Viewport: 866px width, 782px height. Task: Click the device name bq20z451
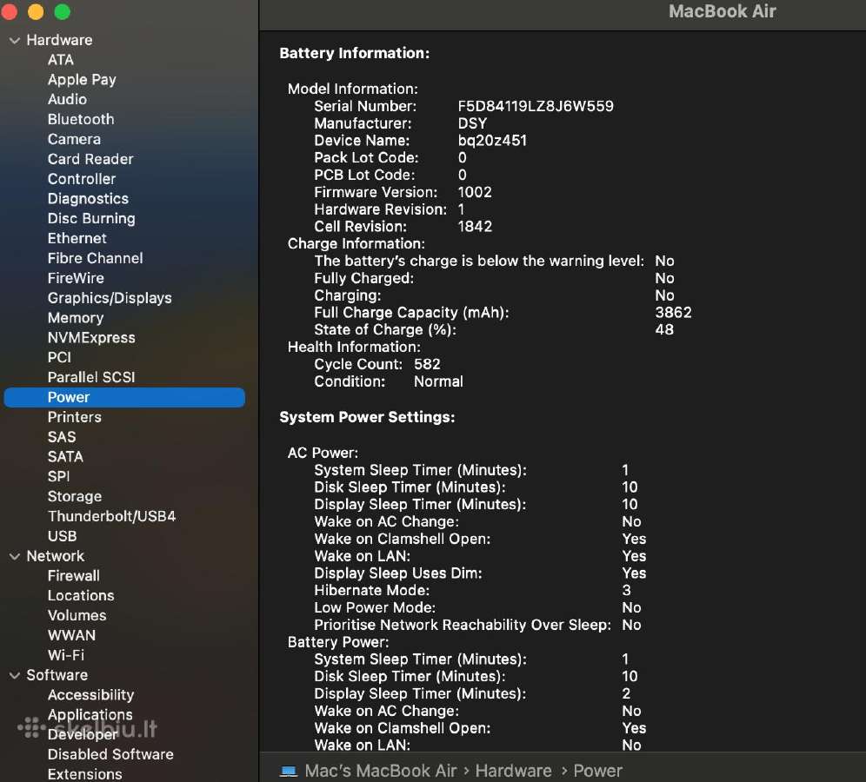493,141
